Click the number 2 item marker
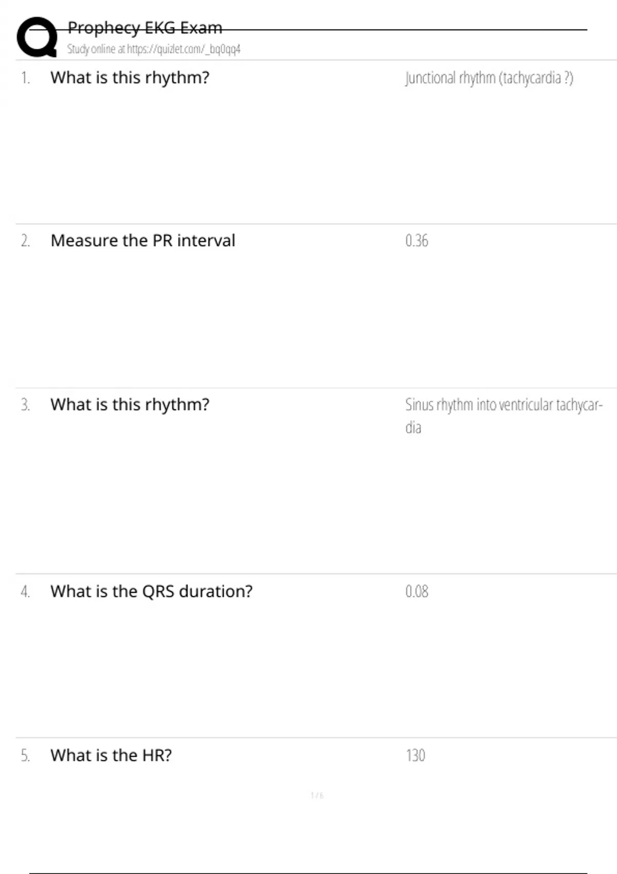The height and width of the screenshot is (874, 617). pyautogui.click(x=25, y=241)
